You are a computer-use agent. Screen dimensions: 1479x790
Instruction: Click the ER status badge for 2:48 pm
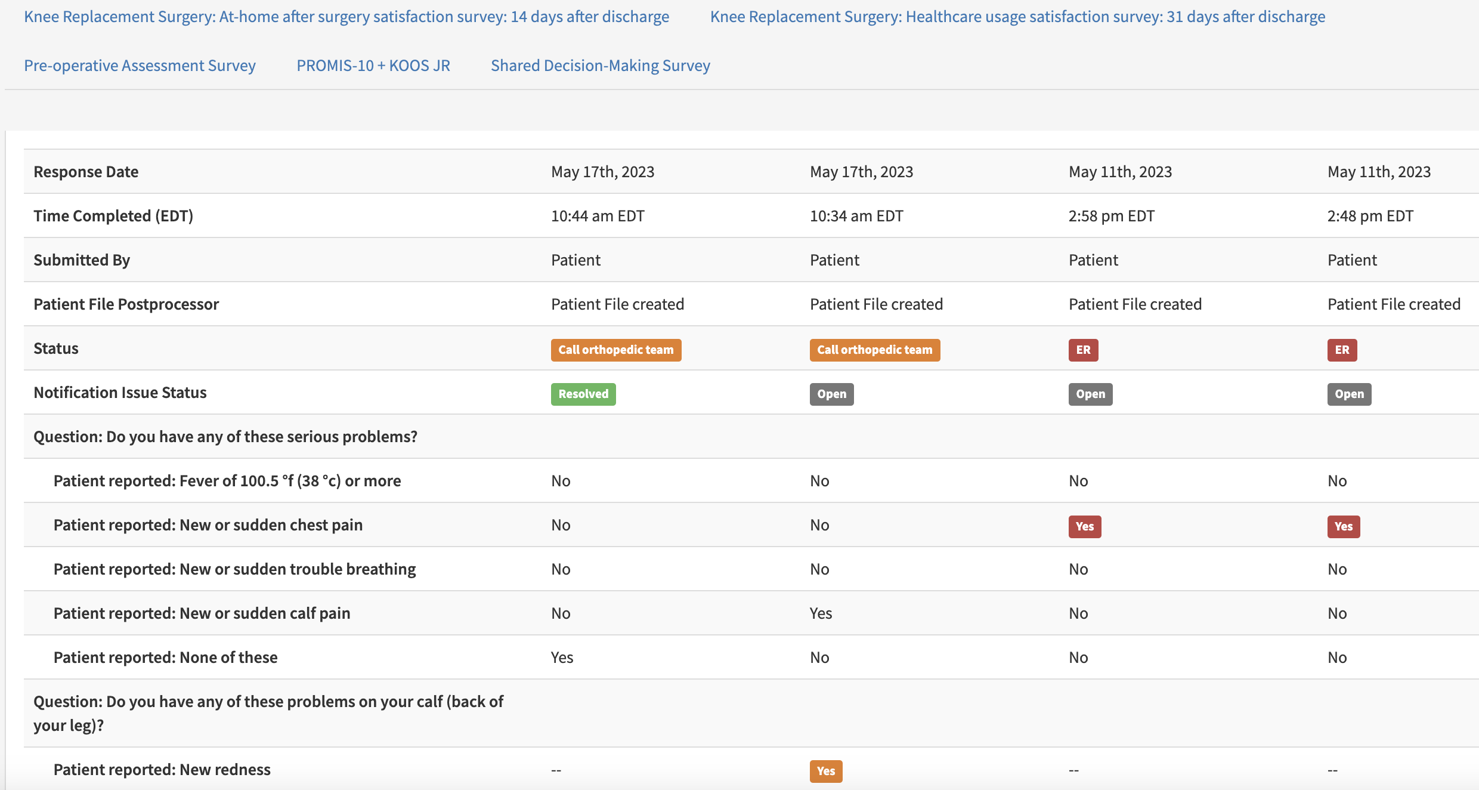1342,350
